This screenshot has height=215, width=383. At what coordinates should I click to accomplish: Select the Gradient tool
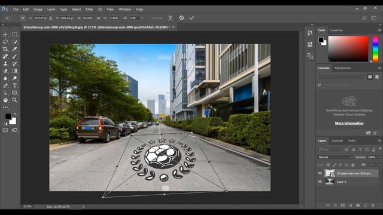pyautogui.click(x=14, y=71)
